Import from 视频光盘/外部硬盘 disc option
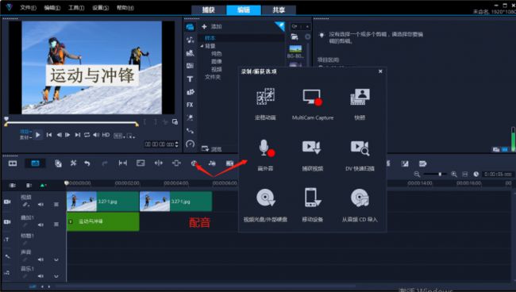The width and height of the screenshot is (516, 292). coord(265,198)
